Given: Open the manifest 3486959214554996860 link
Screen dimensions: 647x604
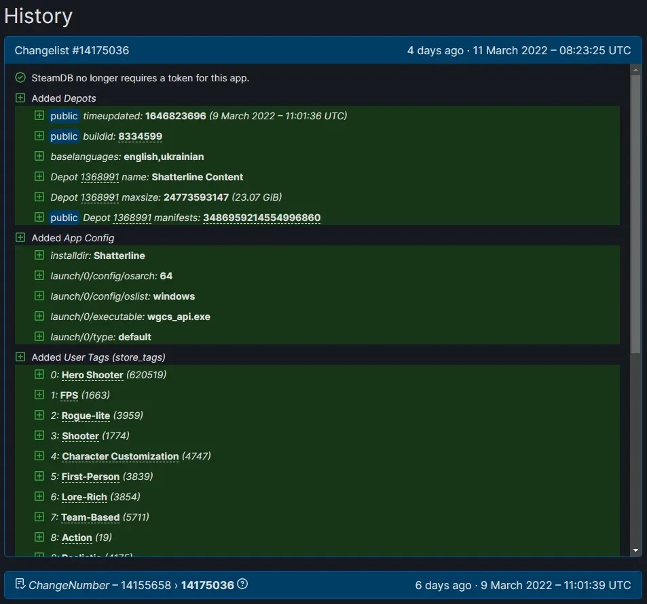Looking at the screenshot, I should [x=261, y=218].
